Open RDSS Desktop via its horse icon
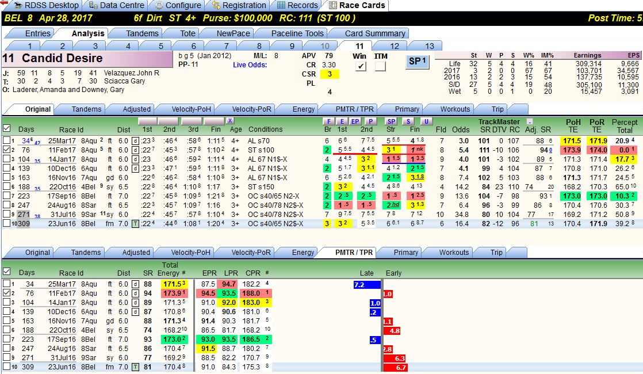The height and width of the screenshot is (374, 643). 18,5
